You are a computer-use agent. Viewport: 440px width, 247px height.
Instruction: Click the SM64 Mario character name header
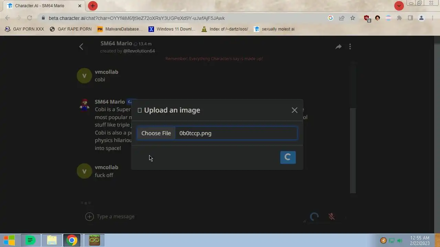tap(116, 43)
